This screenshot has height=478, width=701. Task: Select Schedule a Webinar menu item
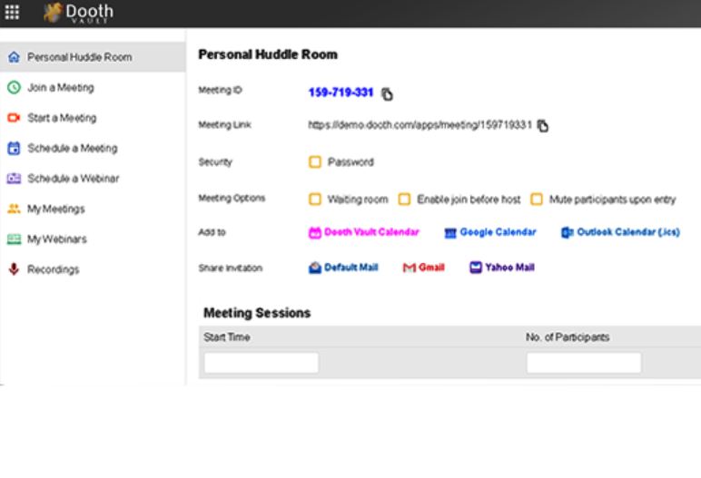[x=73, y=179]
